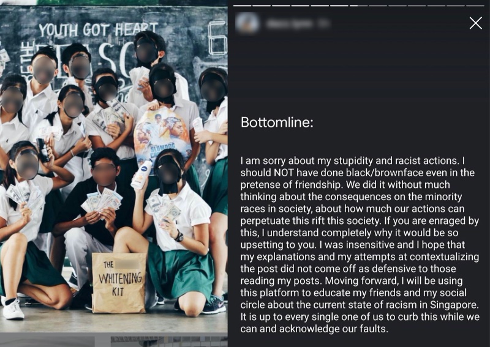
Task: Jump to the sixth story progress segment
Action: [x=339, y=6]
